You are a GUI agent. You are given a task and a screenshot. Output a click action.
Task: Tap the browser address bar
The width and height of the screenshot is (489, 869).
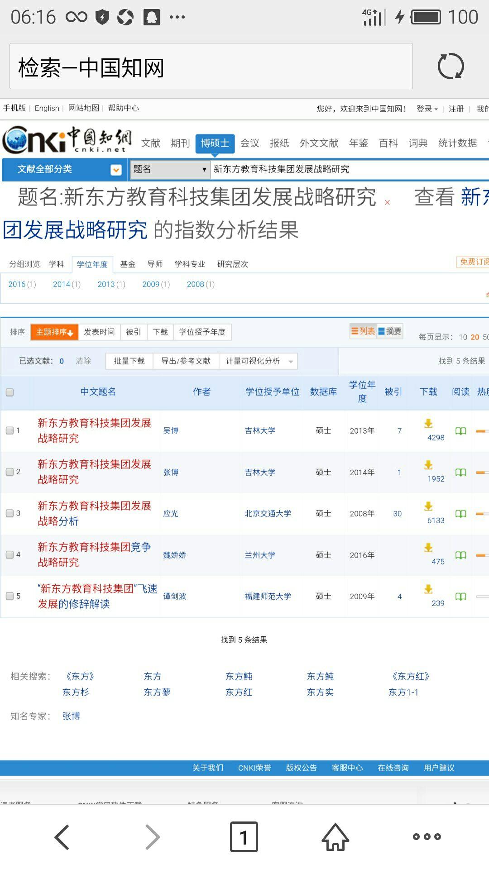click(x=211, y=67)
